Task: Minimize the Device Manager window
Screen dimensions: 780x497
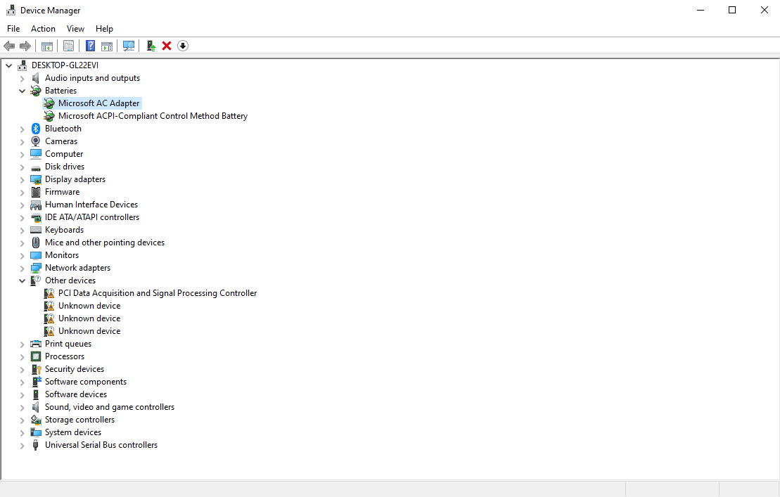Action: pos(701,10)
